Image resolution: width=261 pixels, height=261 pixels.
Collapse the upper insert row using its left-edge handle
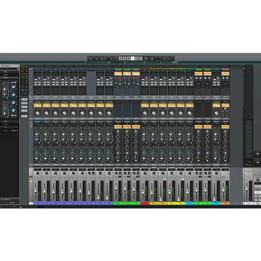point(31,87)
